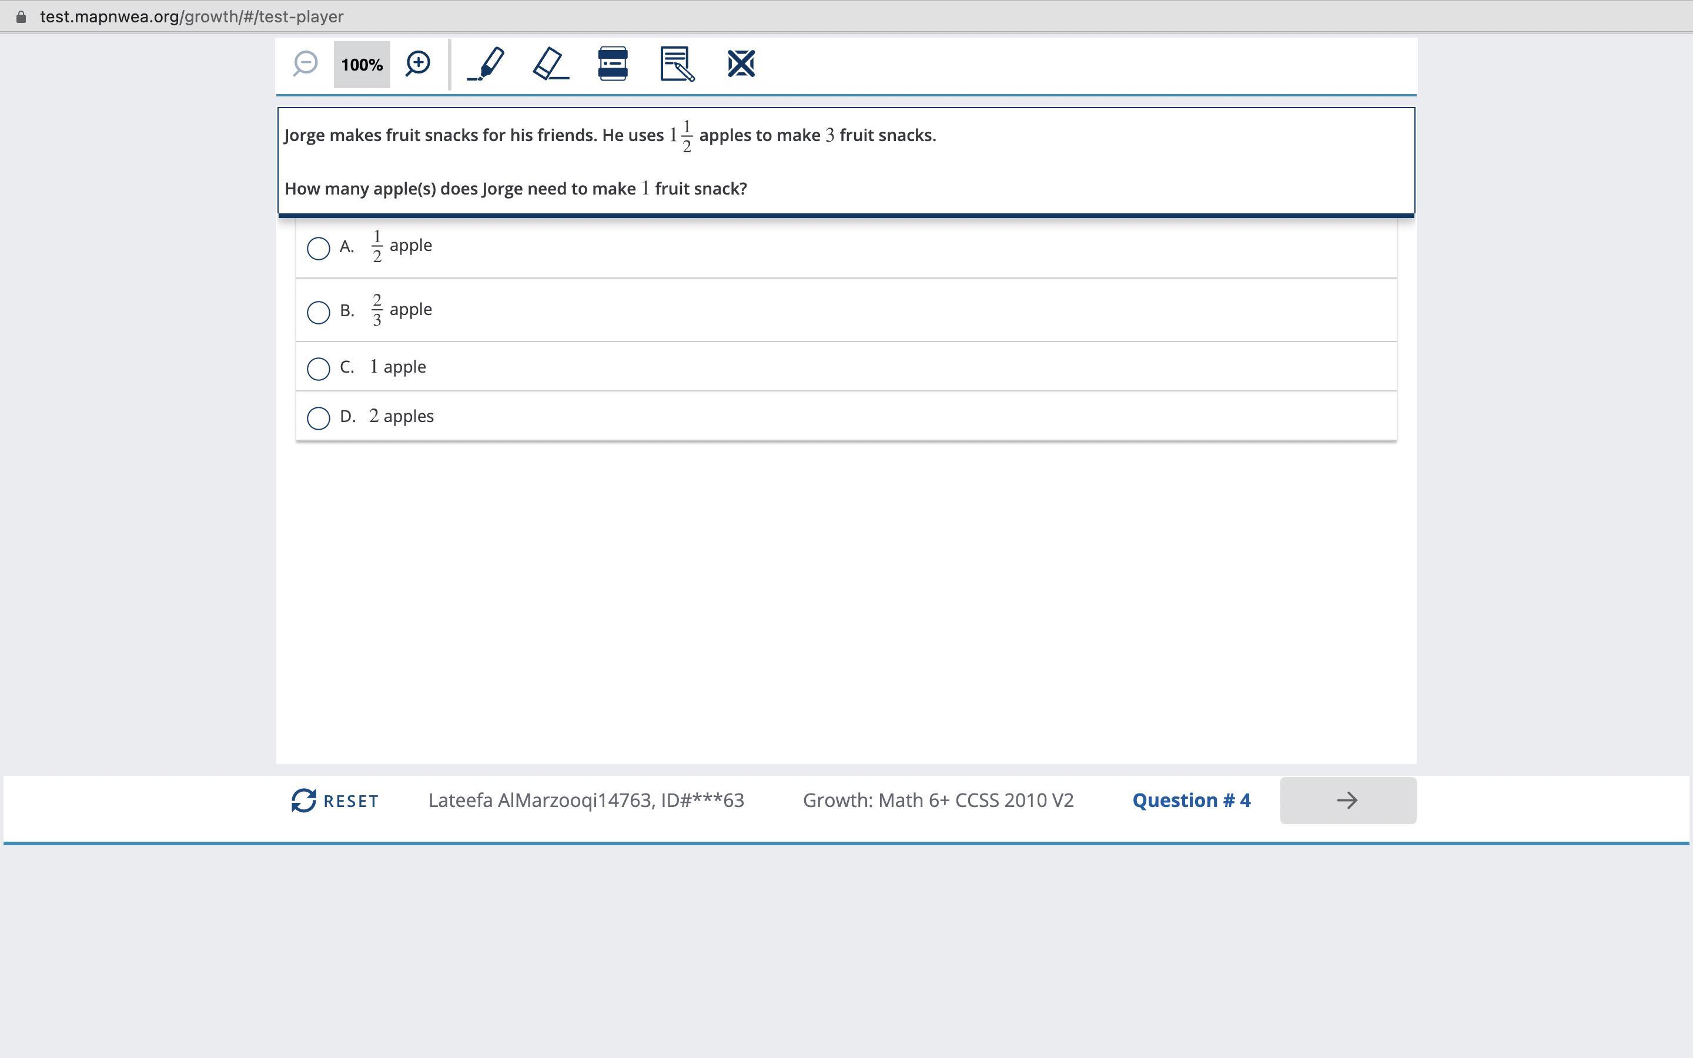Open the notepad tool
The image size is (1693, 1058).
click(x=677, y=63)
